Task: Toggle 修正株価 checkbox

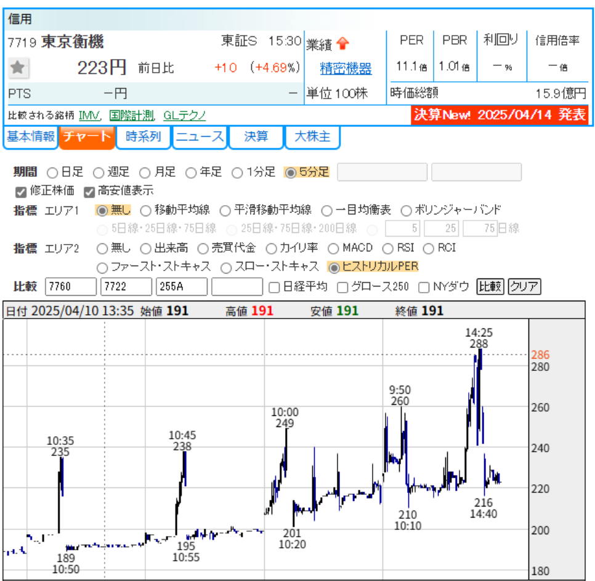Action: pos(21,192)
